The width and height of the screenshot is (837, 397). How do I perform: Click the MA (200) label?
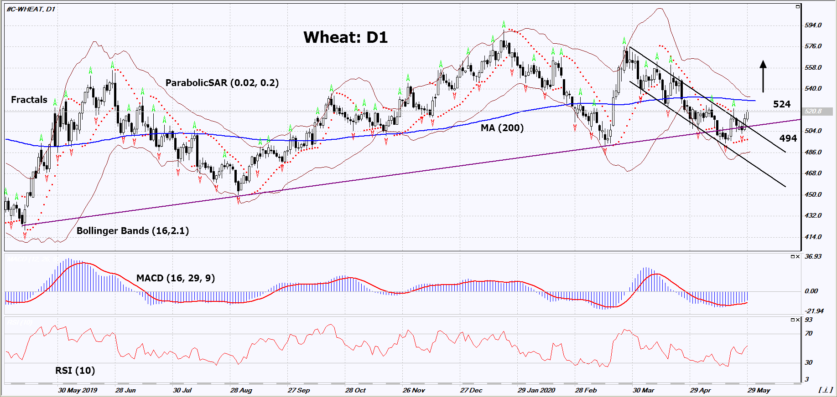click(502, 128)
